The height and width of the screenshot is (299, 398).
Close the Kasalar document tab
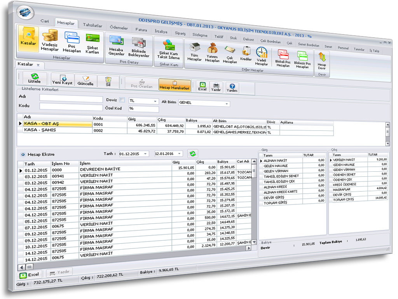pos(38,65)
